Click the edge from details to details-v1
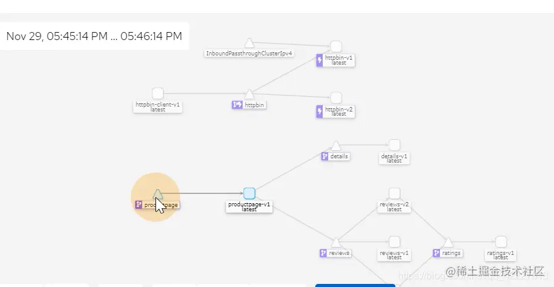 365,145
